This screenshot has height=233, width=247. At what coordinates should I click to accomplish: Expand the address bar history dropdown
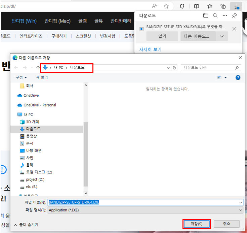168,68
